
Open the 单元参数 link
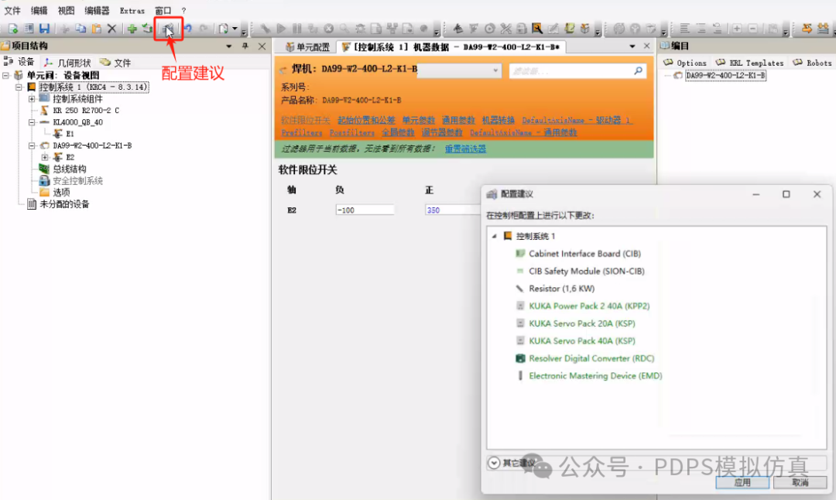pos(419,121)
